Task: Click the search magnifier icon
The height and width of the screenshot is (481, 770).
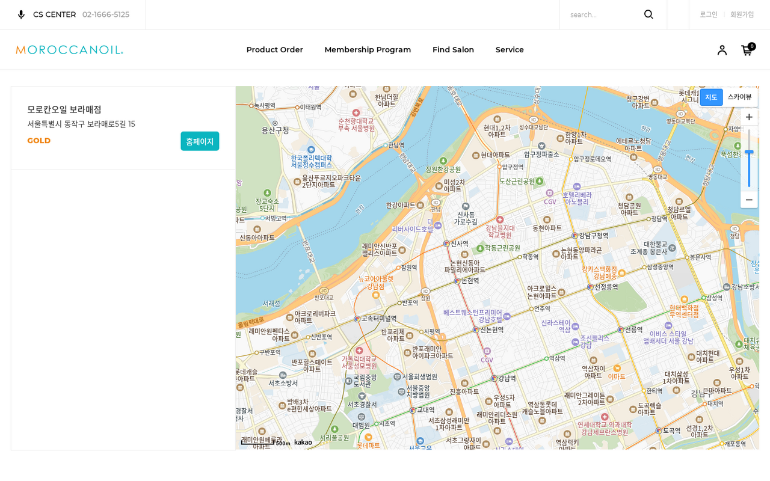Action: 648,14
